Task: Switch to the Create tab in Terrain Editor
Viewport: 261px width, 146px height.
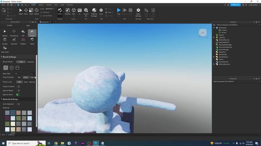Action: click(x=9, y=26)
